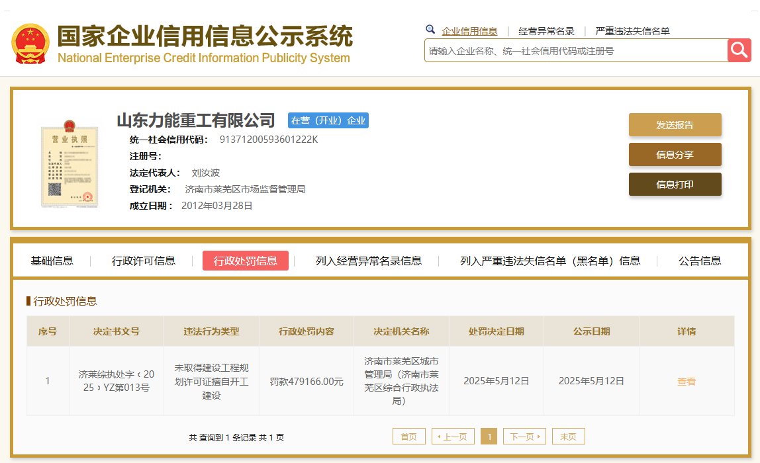Viewport: 760px width, 463px height.
Task: Select page 1 in pagination
Action: 489,437
